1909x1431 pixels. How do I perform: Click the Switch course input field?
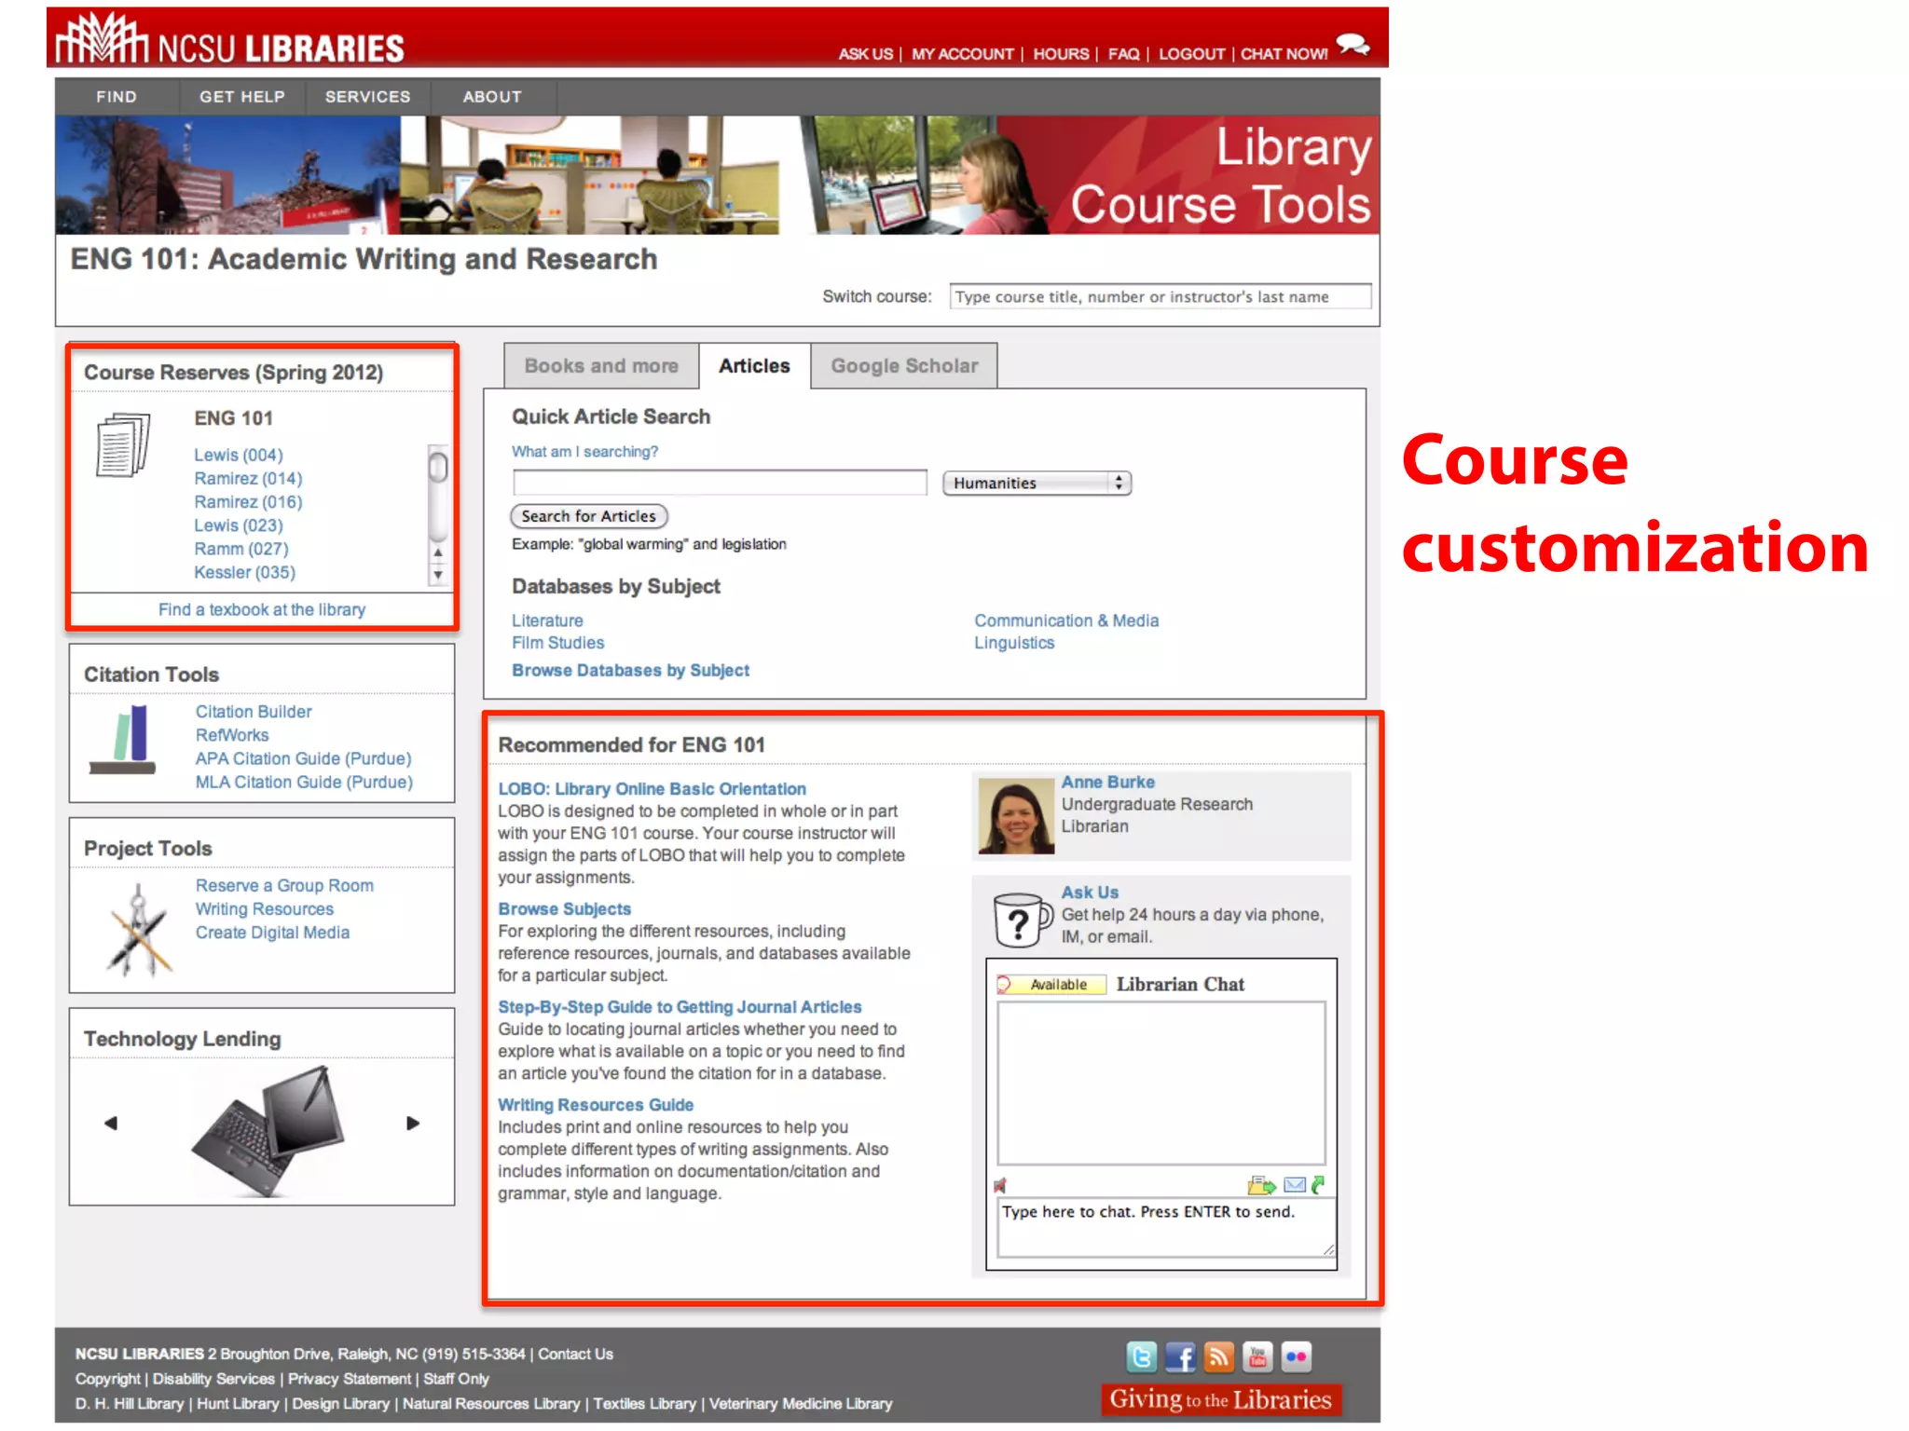click(1161, 296)
